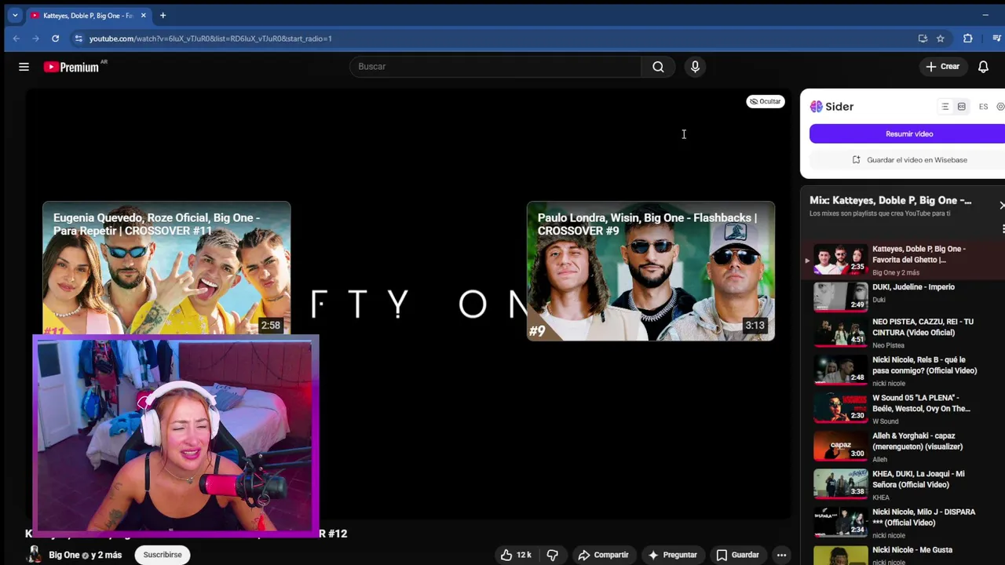Image resolution: width=1005 pixels, height=565 pixels.
Task: Click the address bar URL
Action: tap(210, 38)
